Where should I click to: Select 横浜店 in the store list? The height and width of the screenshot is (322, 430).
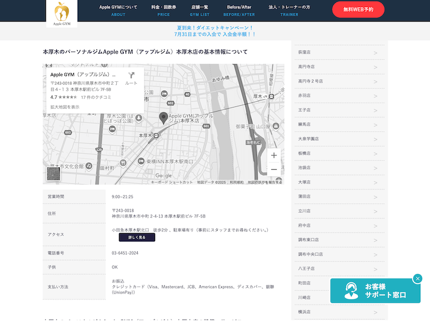tap(339, 312)
